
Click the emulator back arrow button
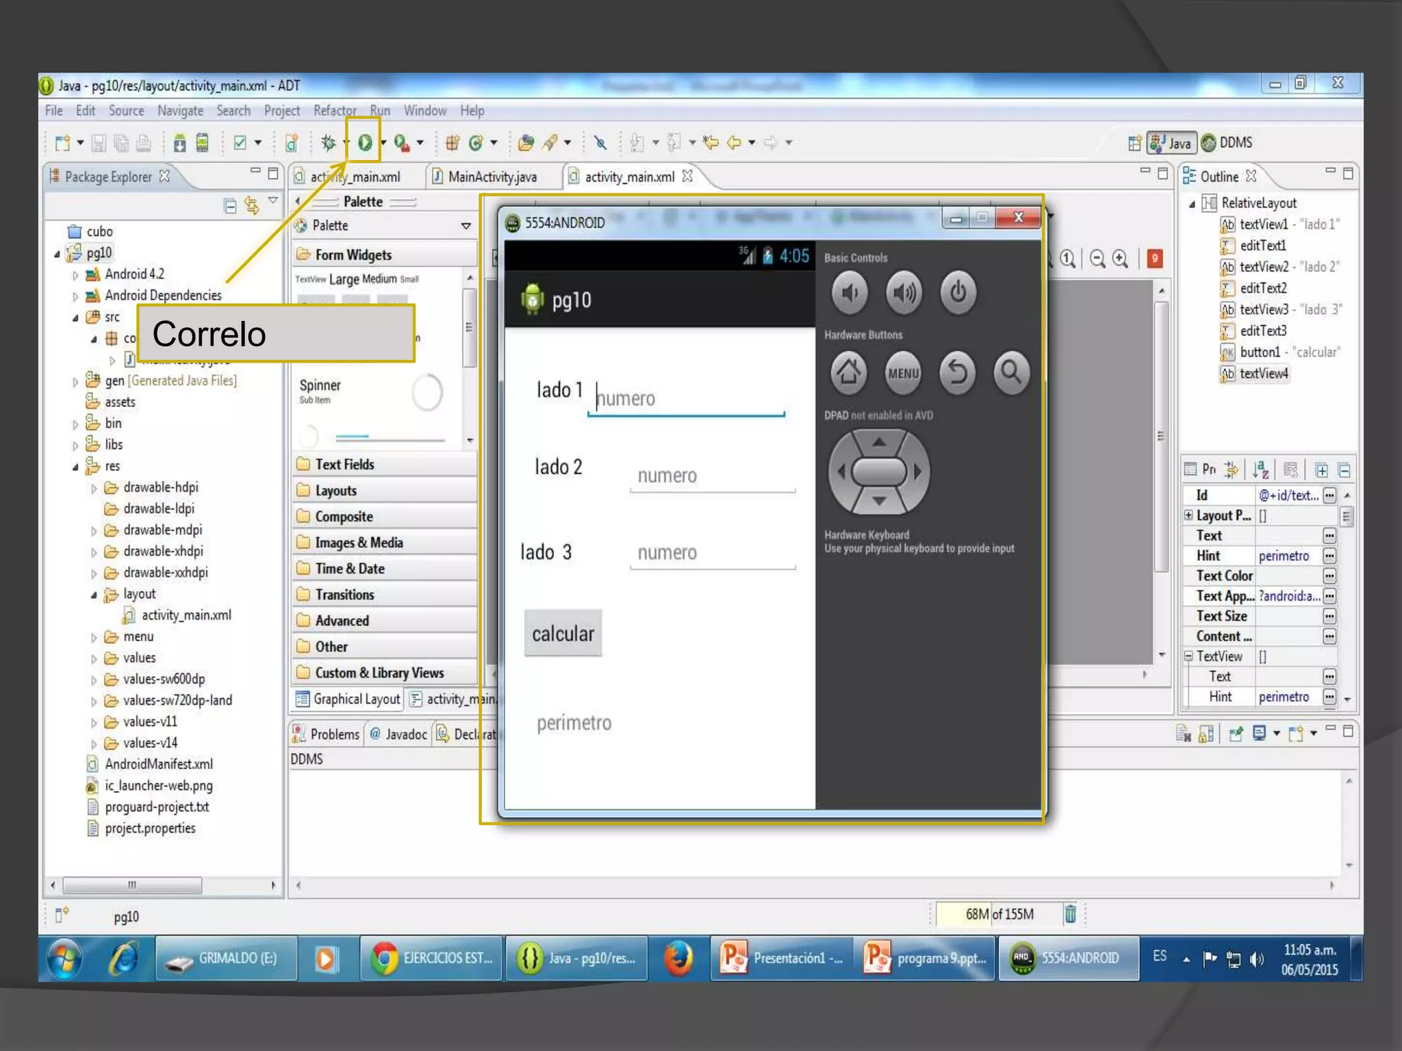click(x=957, y=373)
